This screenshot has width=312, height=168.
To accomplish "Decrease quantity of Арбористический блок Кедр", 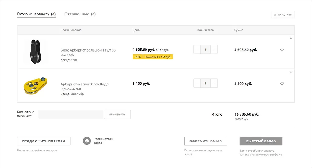I will 197,83.
